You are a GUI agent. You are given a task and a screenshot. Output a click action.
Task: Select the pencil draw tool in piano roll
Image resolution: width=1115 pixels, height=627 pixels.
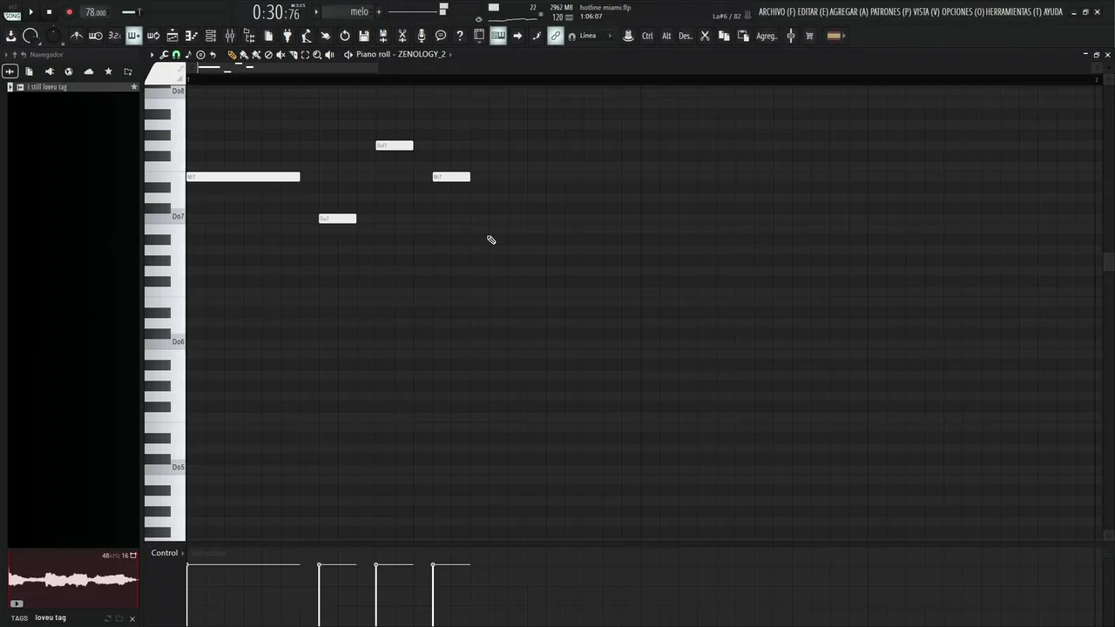pos(232,55)
